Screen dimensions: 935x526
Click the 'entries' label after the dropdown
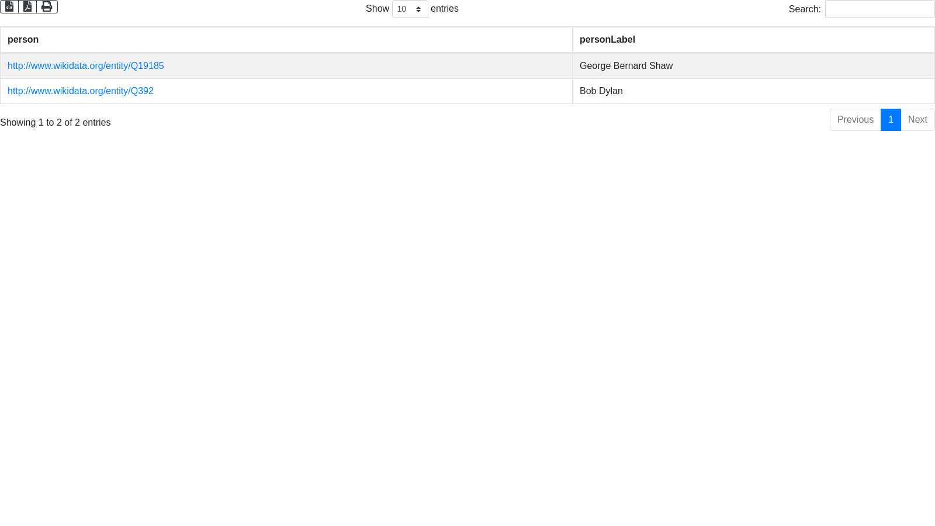tap(445, 9)
